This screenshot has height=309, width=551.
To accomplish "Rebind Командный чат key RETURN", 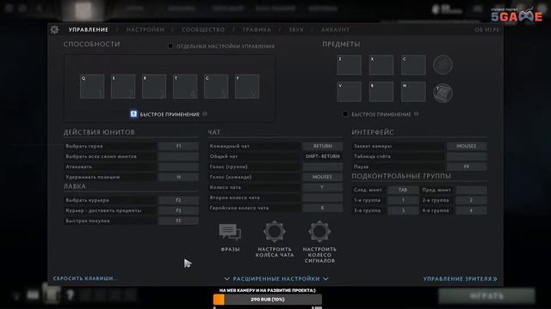I will 323,146.
